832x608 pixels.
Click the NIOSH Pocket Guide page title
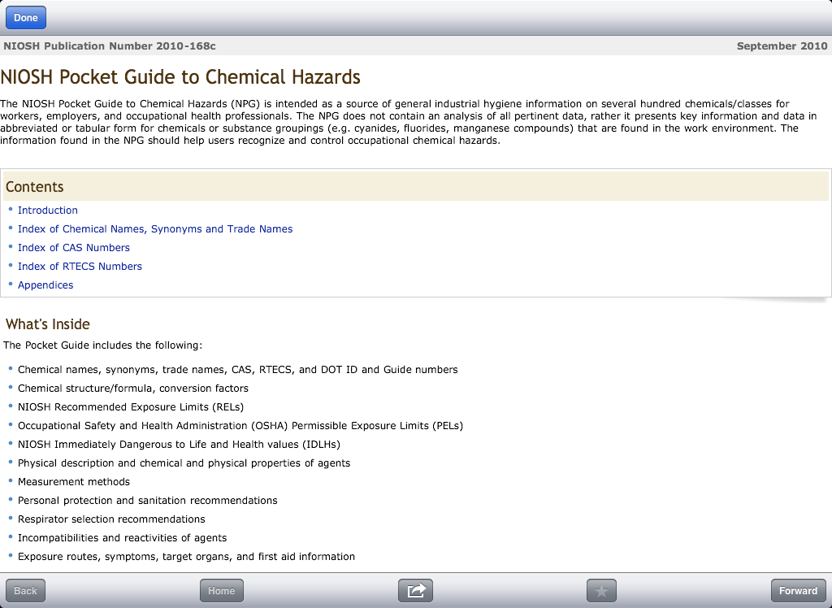180,78
